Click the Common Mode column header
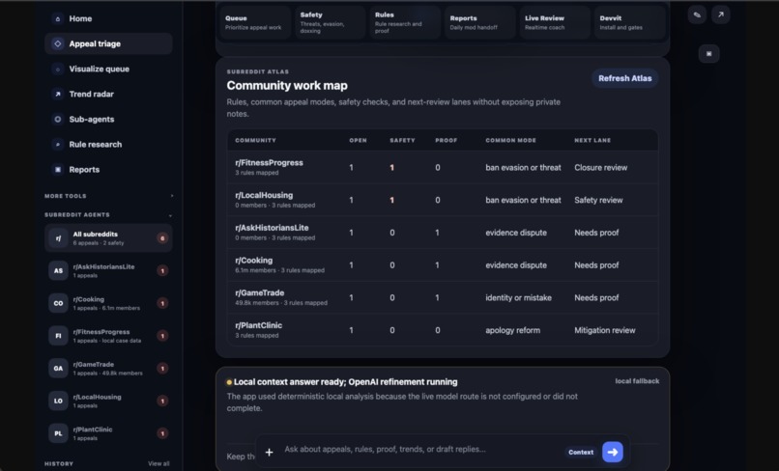 pyautogui.click(x=510, y=141)
